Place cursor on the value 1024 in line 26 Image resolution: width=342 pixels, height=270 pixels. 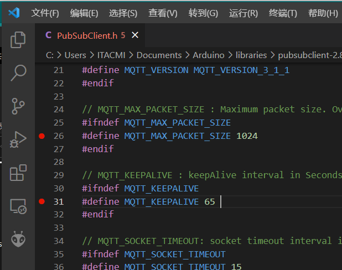pyautogui.click(x=247, y=136)
